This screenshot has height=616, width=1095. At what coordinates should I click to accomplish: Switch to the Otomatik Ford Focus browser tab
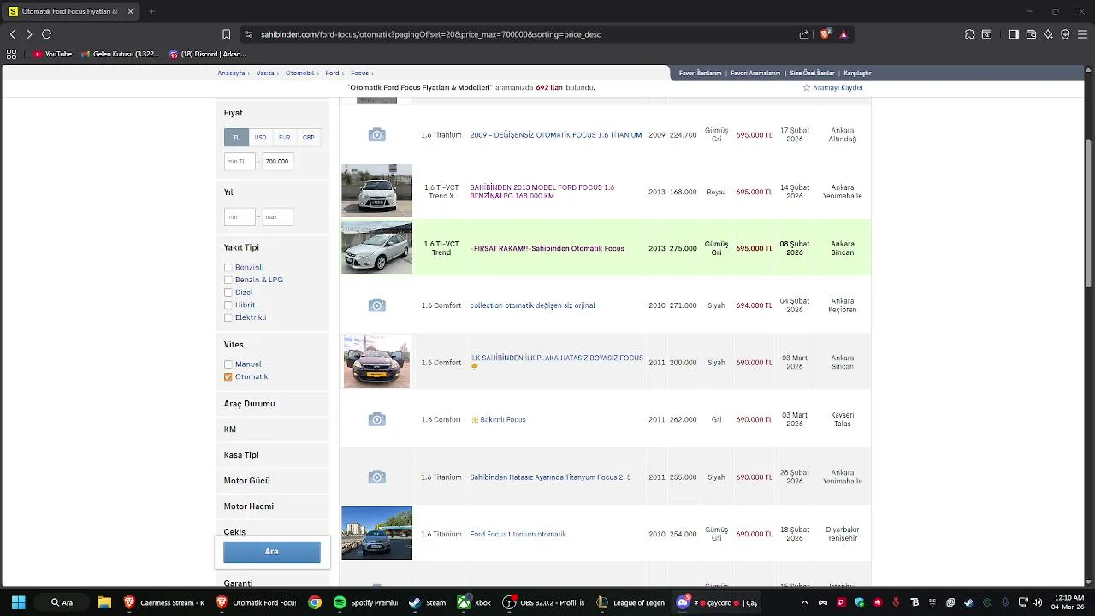click(x=69, y=11)
